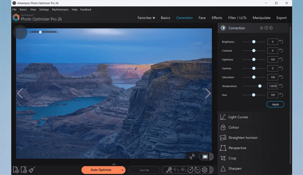The height and width of the screenshot is (175, 303).
Task: Click the zoom out minus on zoom slider
Action: tap(31, 32)
